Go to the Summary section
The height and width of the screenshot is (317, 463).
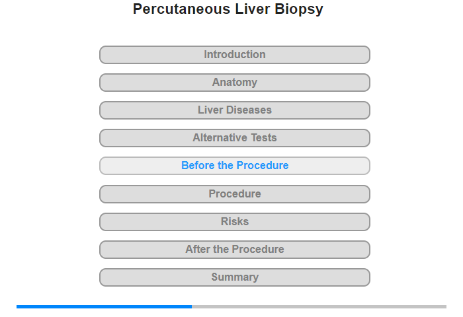(235, 277)
